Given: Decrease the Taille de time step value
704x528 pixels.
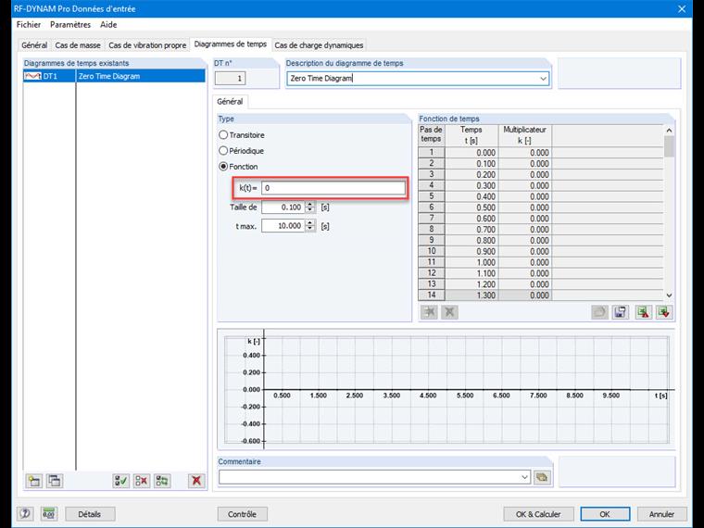Looking at the screenshot, I should coord(310,210).
